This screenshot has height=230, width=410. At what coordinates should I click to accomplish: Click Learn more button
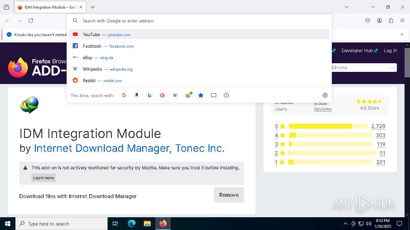coord(44,178)
